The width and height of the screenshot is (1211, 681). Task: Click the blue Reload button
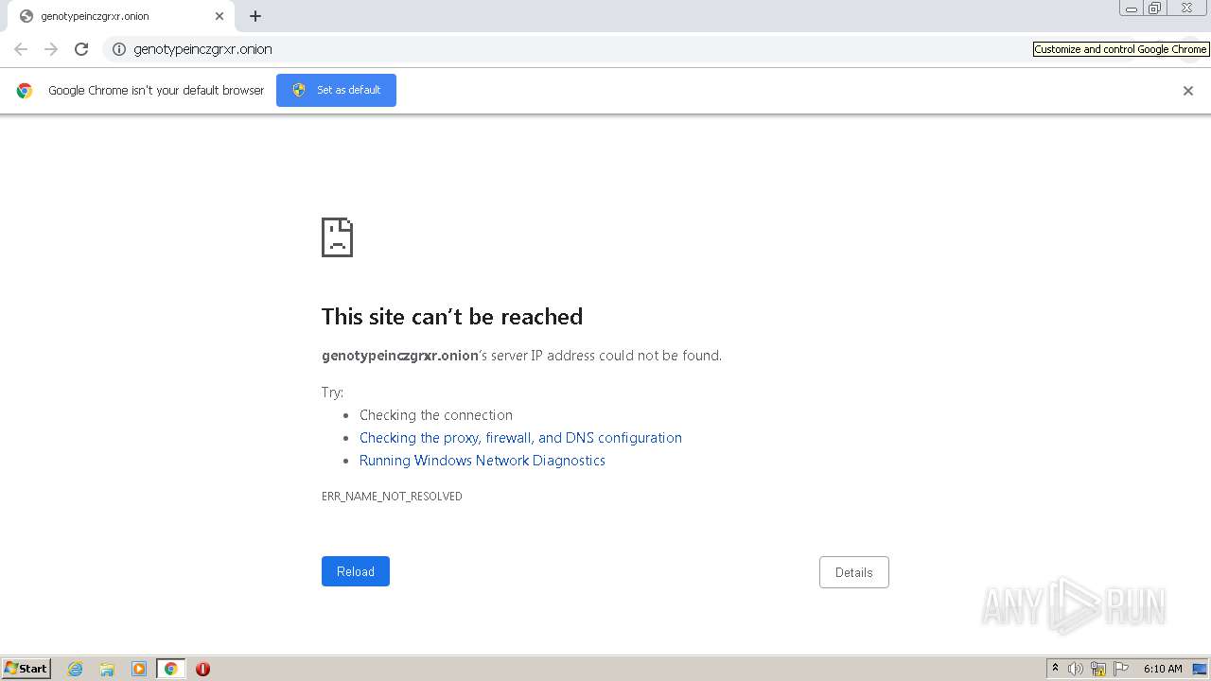[x=356, y=571]
